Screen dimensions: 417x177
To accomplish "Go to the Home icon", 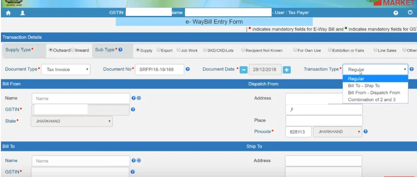I will [8, 13].
